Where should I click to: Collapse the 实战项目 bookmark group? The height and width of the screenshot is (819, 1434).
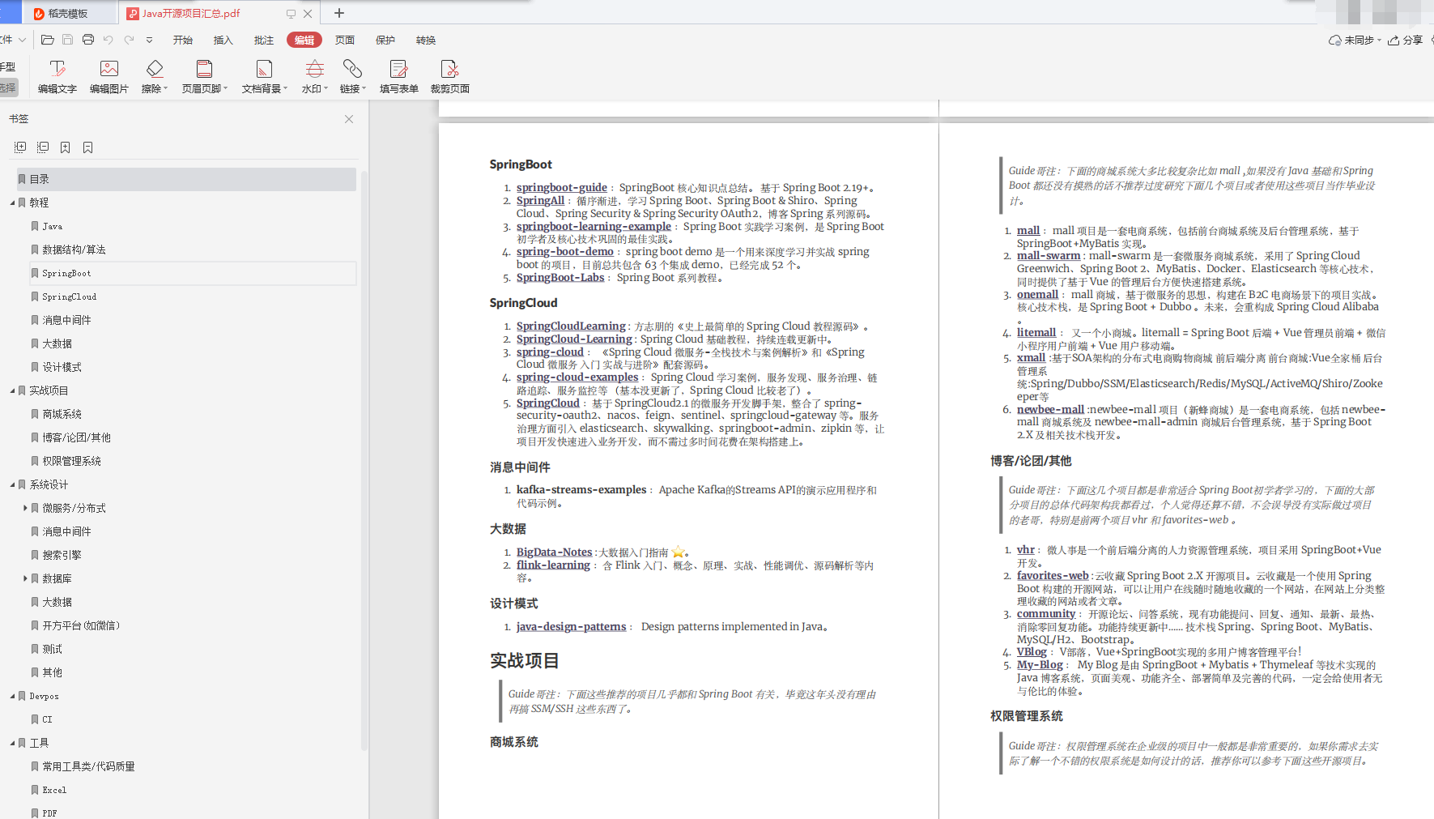(x=12, y=390)
